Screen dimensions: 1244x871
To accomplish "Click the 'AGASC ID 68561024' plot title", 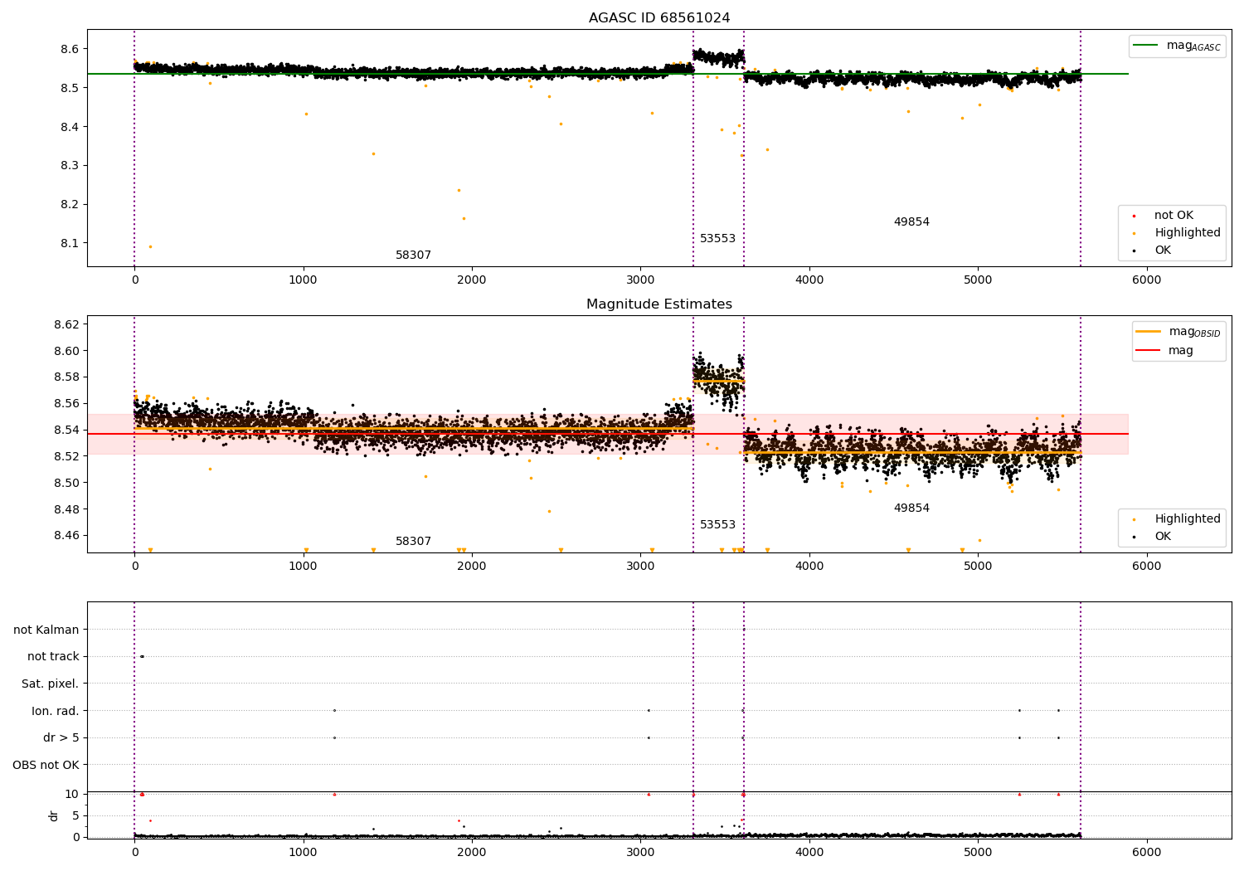I will [x=659, y=18].
